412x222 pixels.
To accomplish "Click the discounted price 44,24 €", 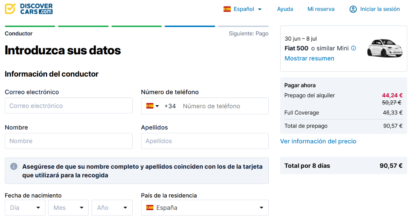I will 392,95.
